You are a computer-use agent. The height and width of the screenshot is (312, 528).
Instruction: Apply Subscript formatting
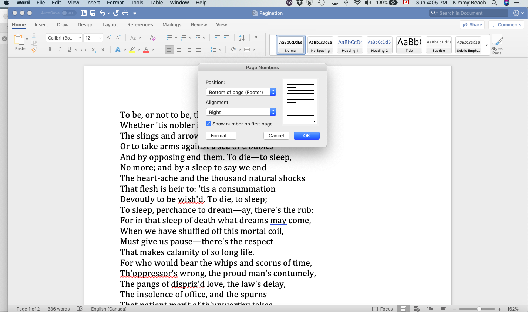pos(94,50)
